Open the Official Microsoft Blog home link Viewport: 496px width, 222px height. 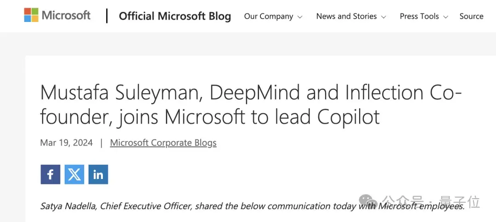point(175,16)
